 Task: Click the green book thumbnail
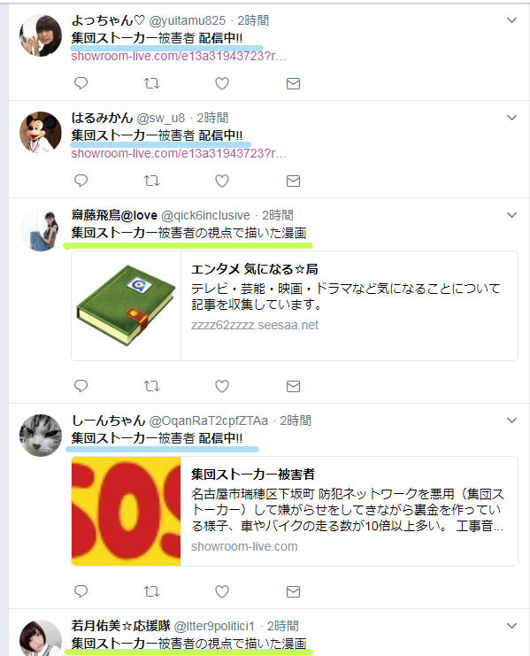click(127, 305)
